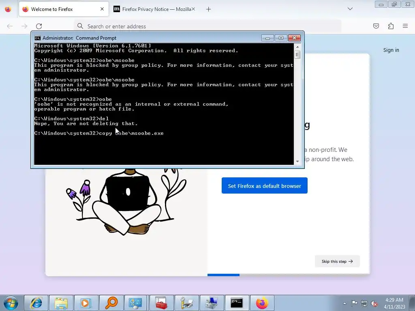Open a new tab with plus button
The image size is (415, 311).
209,9
